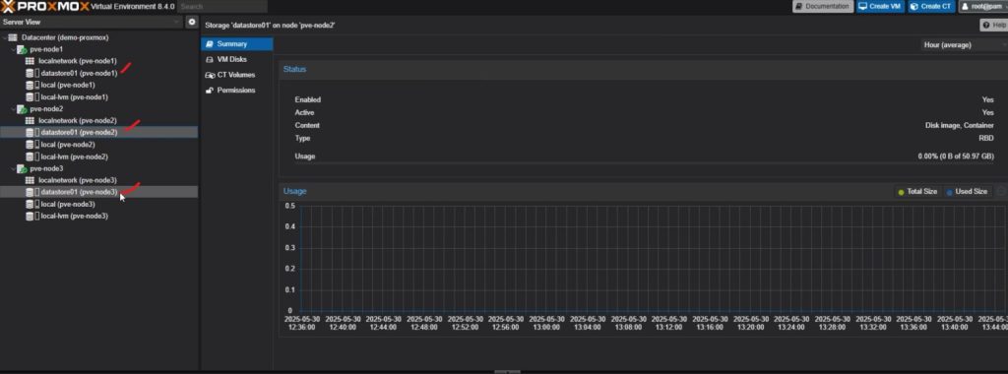The width and height of the screenshot is (1008, 374).
Task: Open the Hour (average) timeframe dropdown
Action: point(964,45)
